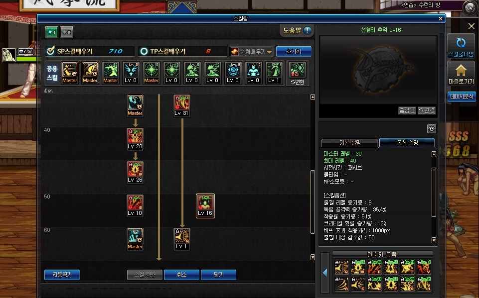Click the clock icon above description tabs
Screen dimensions: 479x298
(431, 129)
